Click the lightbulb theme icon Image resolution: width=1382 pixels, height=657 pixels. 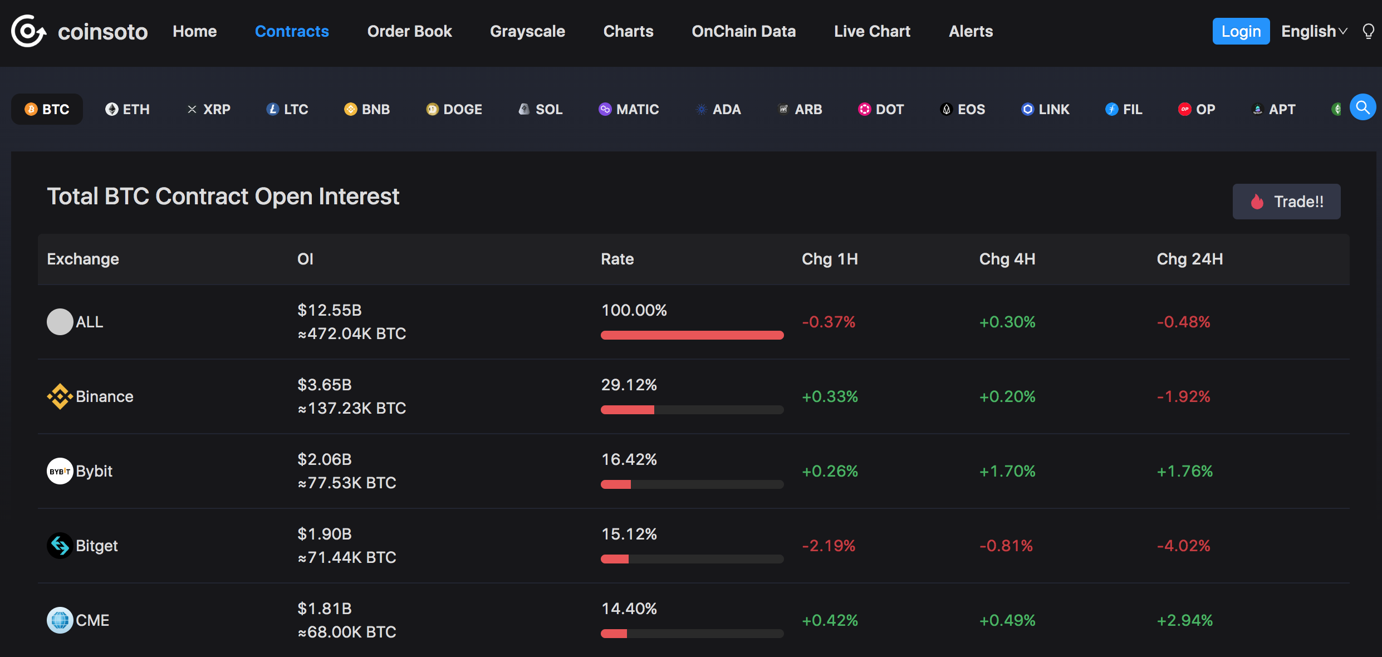1368,31
